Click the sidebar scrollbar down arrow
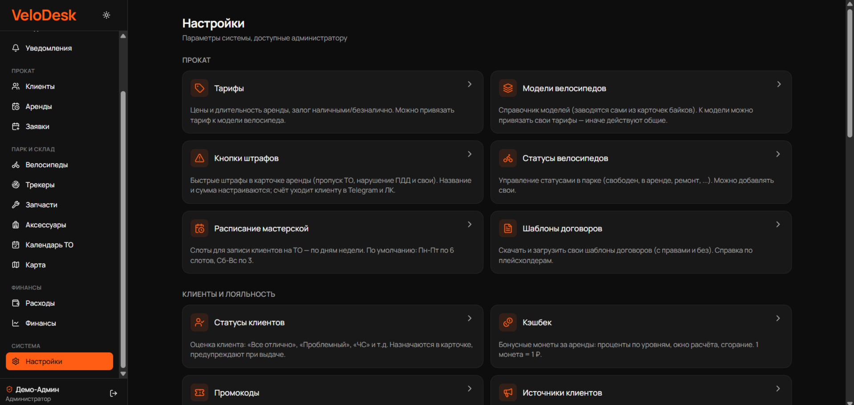The height and width of the screenshot is (405, 854). [x=123, y=374]
